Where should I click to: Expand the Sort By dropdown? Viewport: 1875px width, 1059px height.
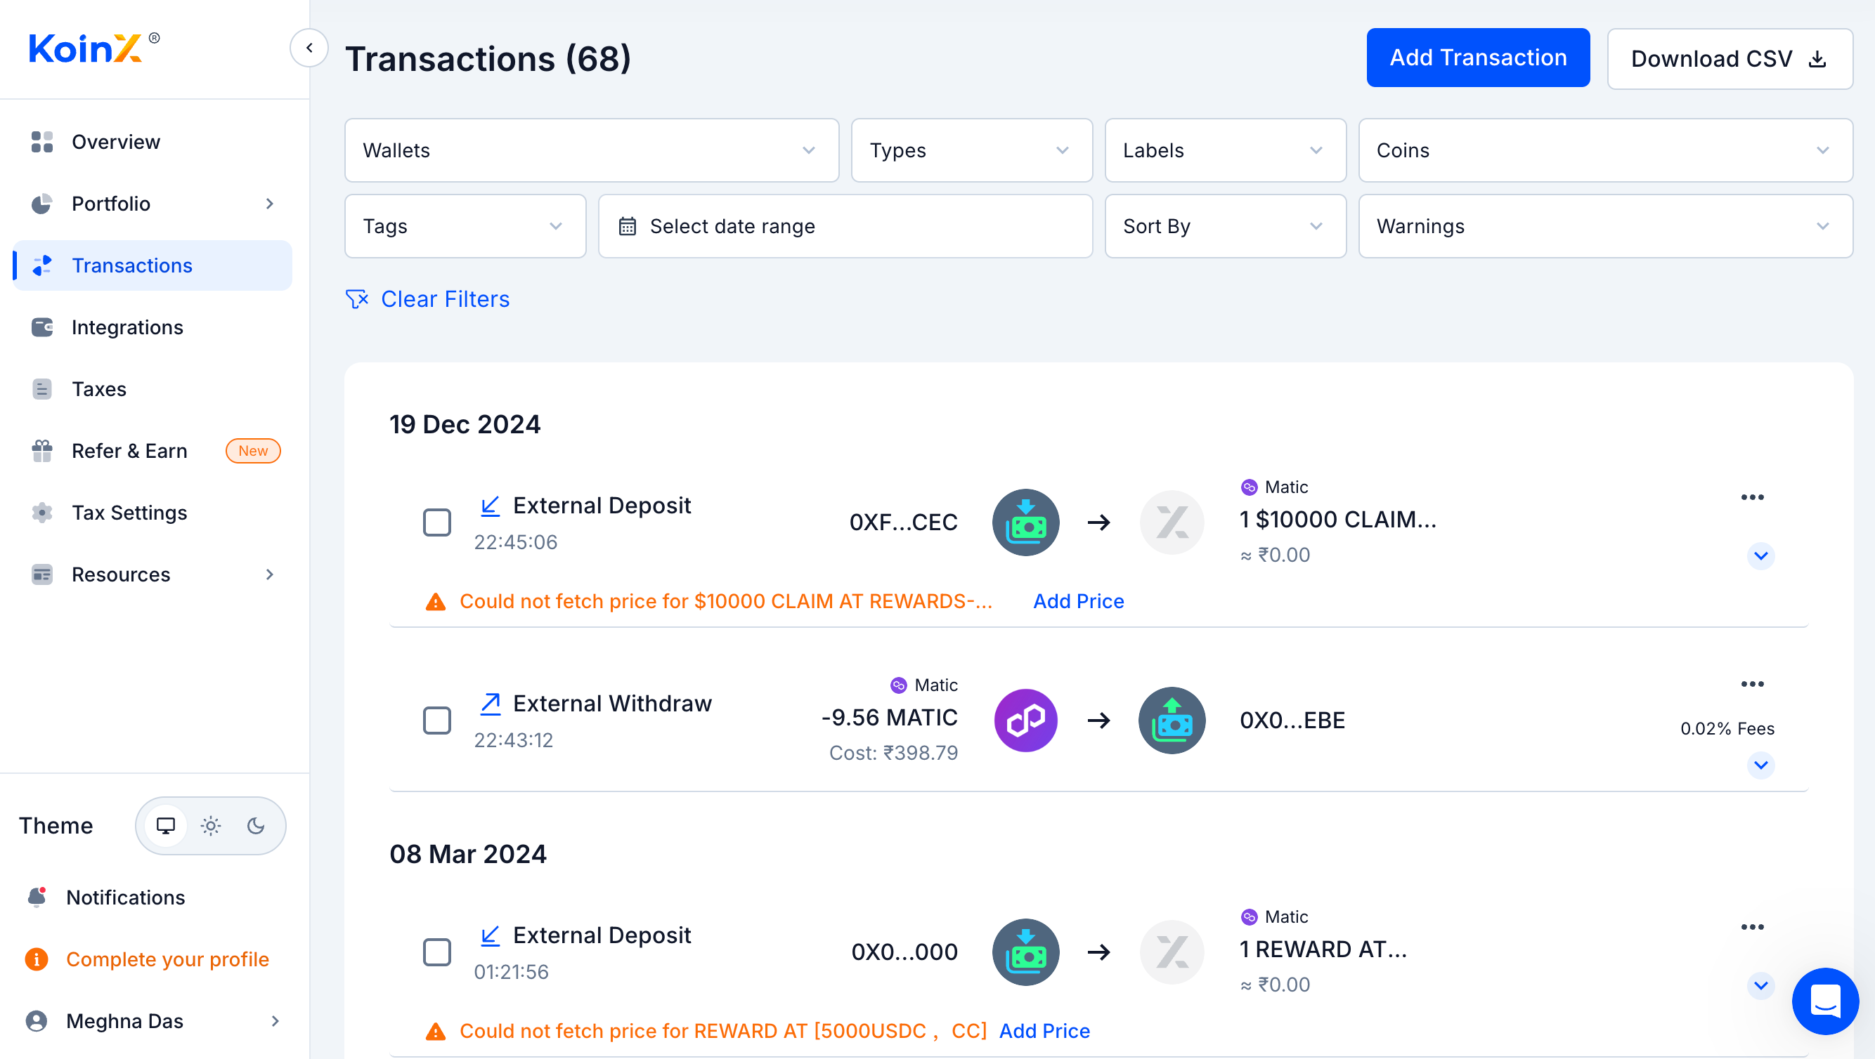pos(1225,226)
